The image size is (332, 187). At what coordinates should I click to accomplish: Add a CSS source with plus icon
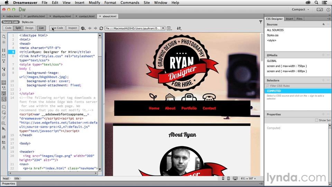[x=323, y=24]
